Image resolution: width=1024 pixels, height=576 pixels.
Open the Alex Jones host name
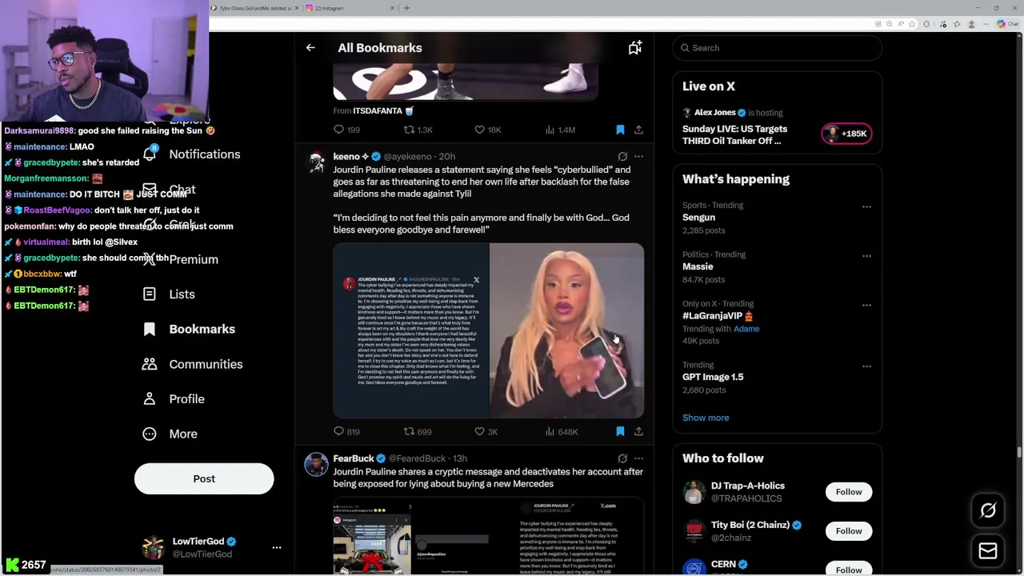click(x=715, y=113)
